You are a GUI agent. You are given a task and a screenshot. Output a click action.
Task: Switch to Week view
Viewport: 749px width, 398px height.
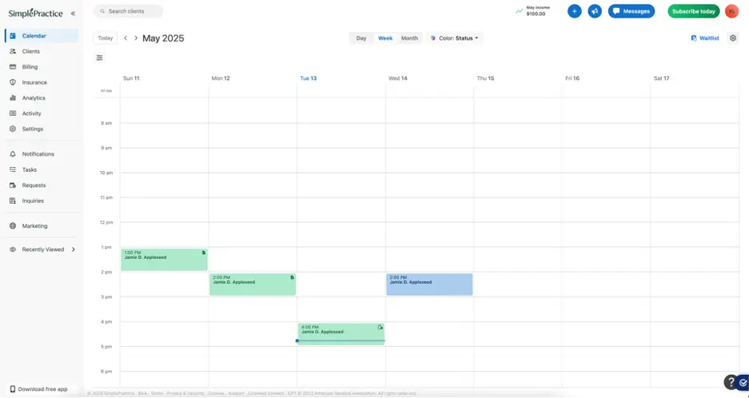click(385, 38)
